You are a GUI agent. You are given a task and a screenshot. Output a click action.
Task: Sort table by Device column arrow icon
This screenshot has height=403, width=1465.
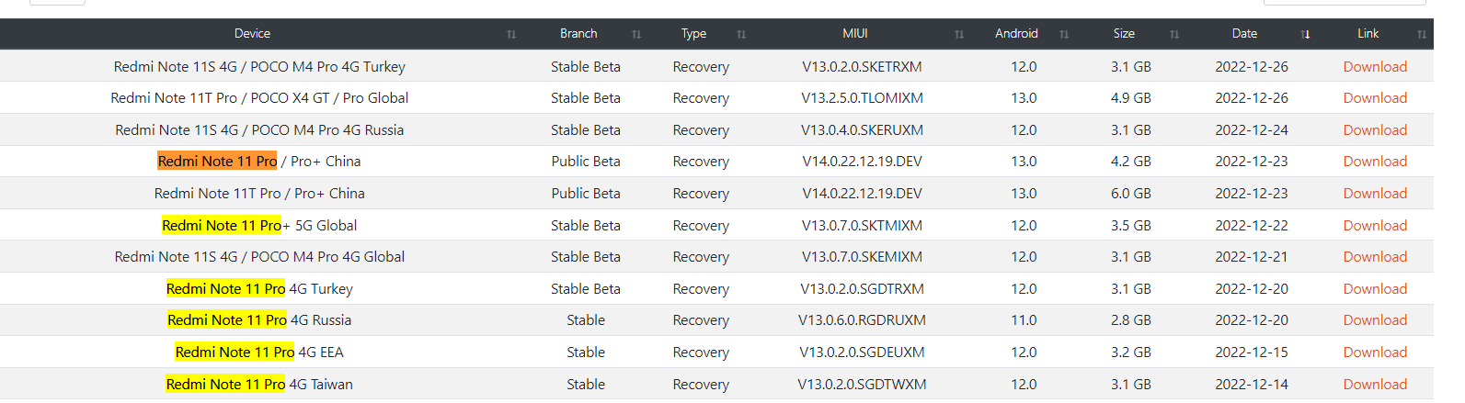(511, 34)
